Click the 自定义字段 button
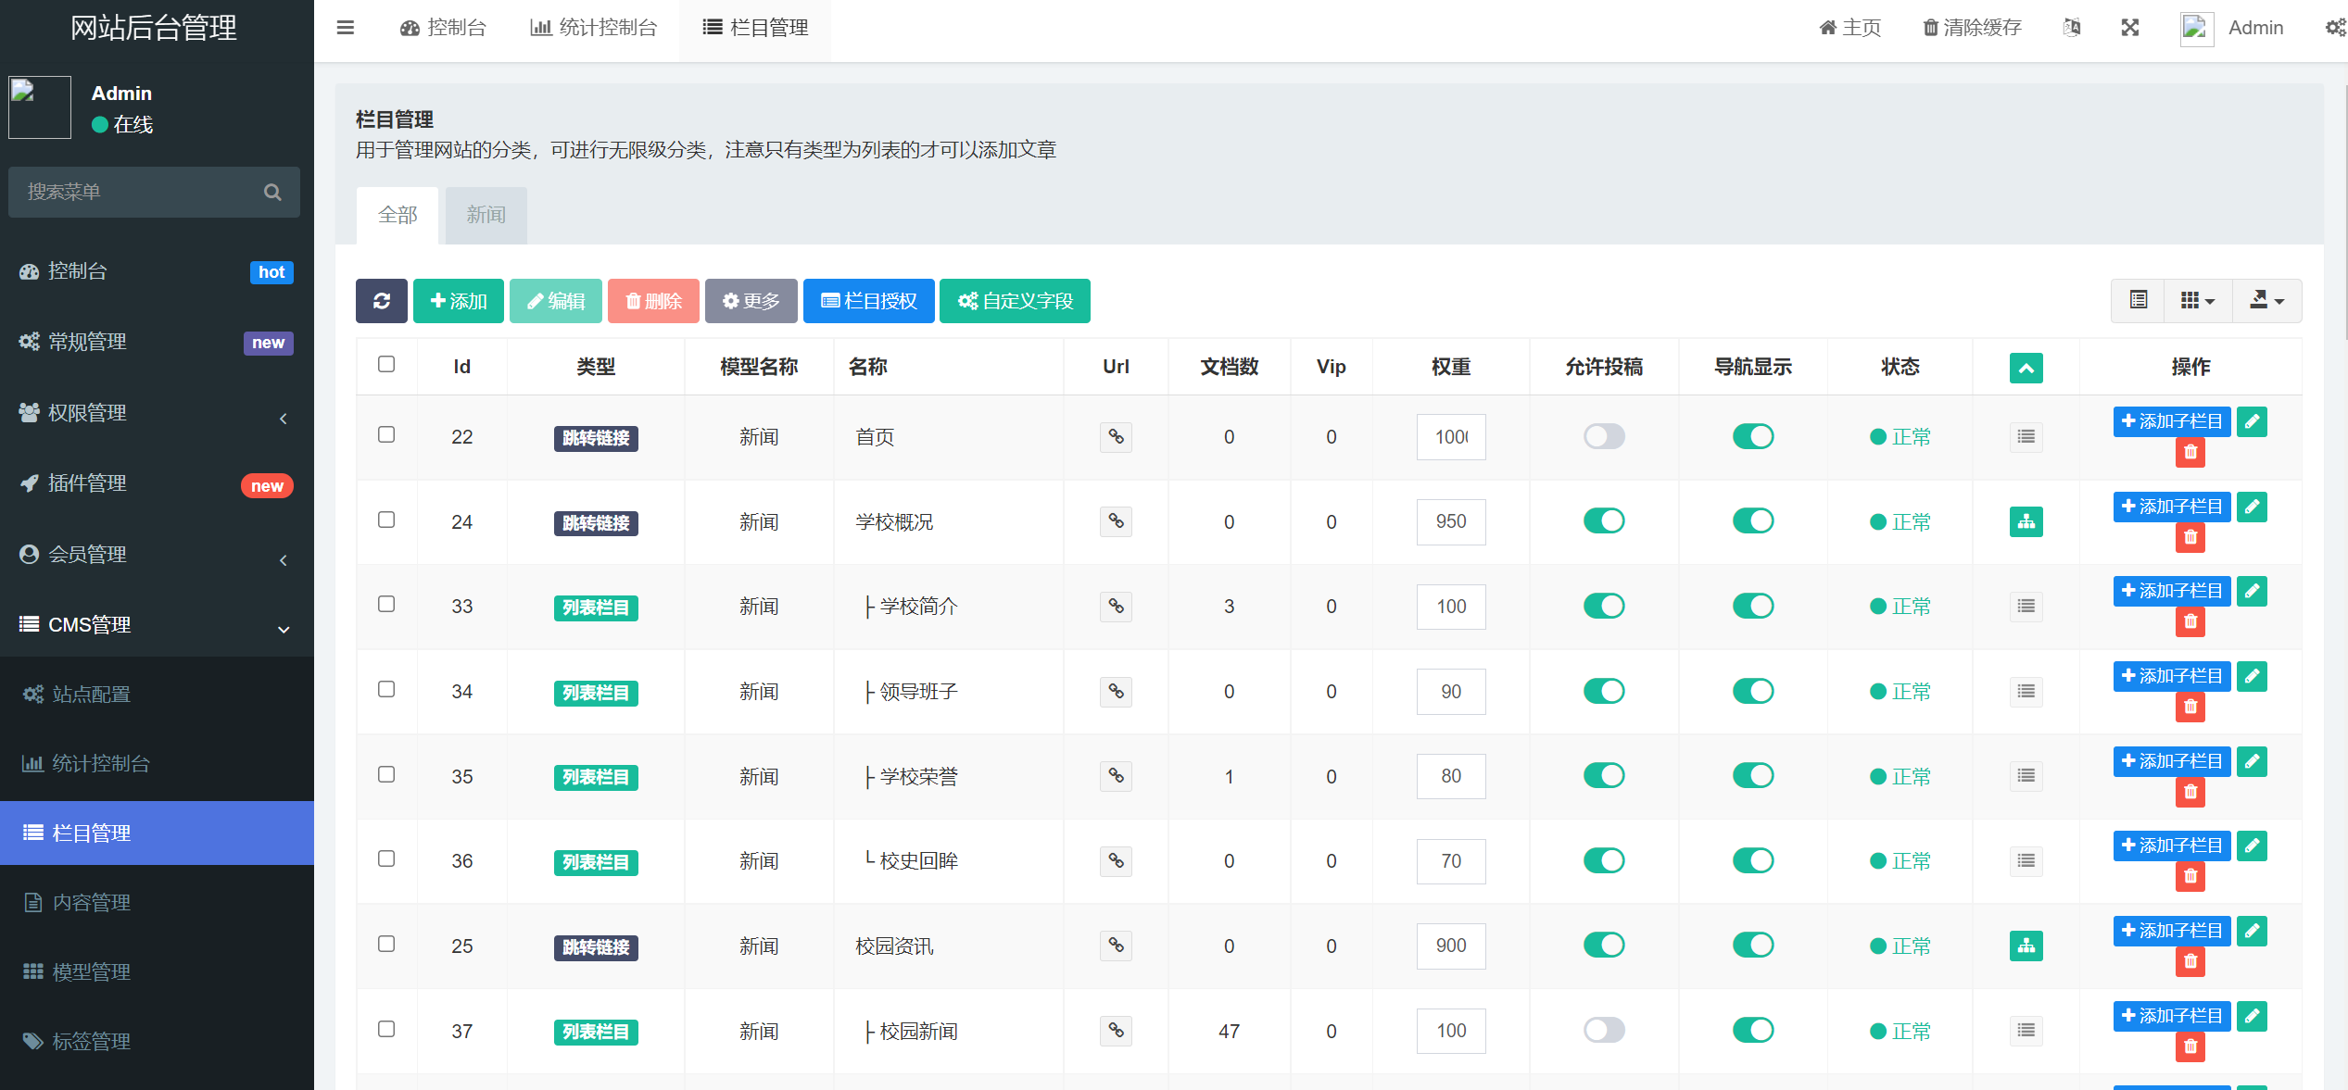The height and width of the screenshot is (1090, 2348). [x=1015, y=301]
